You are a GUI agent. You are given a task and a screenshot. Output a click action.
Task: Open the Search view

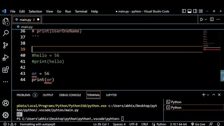click(x=6, y=33)
